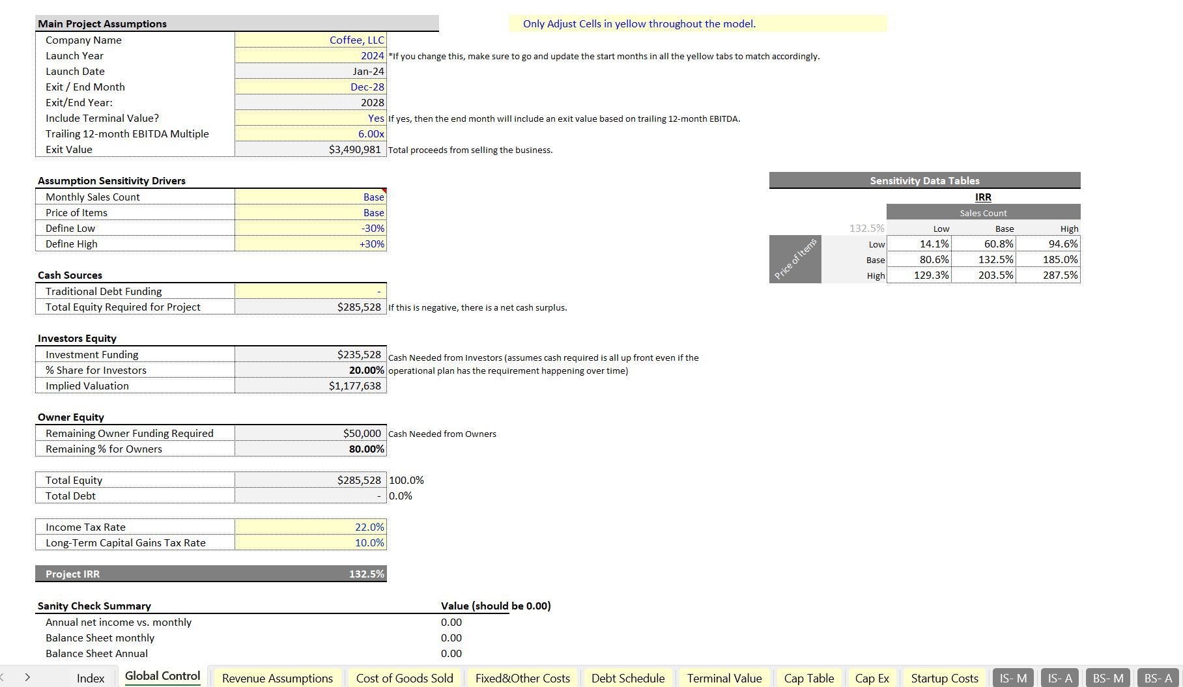Select Exit / End Month Dec-28 cell

point(310,87)
